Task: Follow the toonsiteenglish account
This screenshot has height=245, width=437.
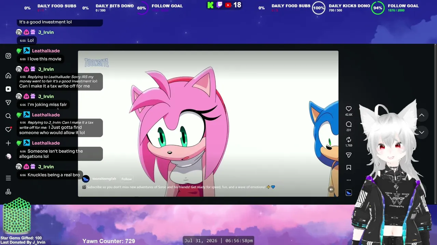Action: coord(126,179)
